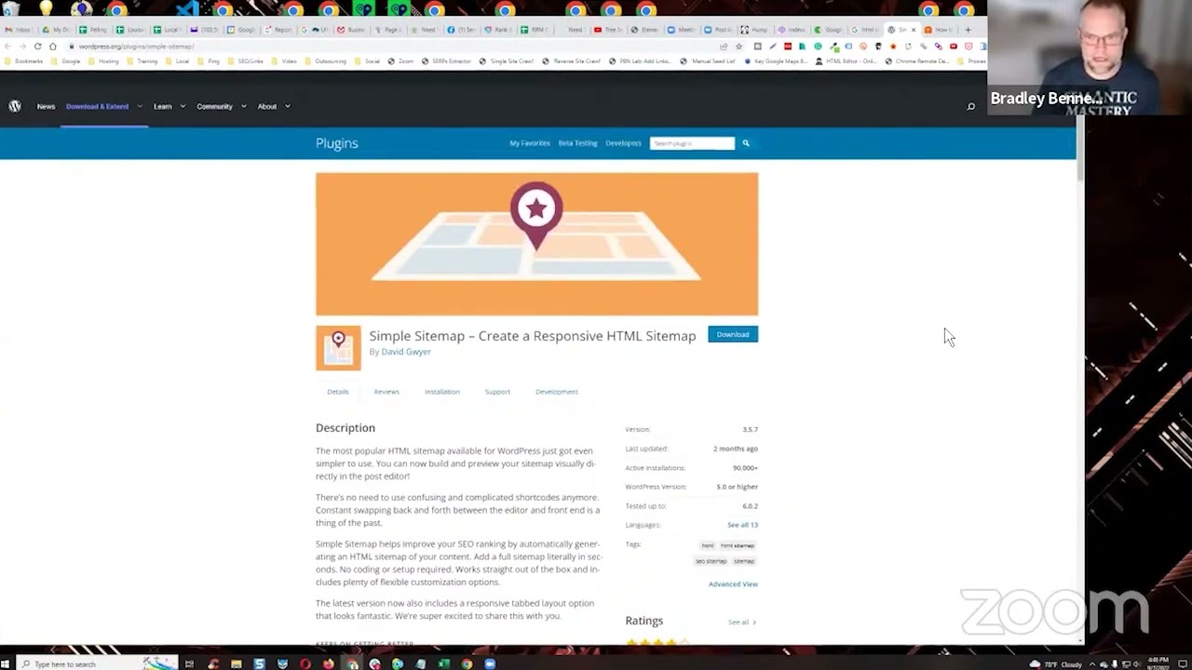Image resolution: width=1192 pixels, height=670 pixels.
Task: Open the SERPs Extractor bookmark
Action: [x=446, y=61]
